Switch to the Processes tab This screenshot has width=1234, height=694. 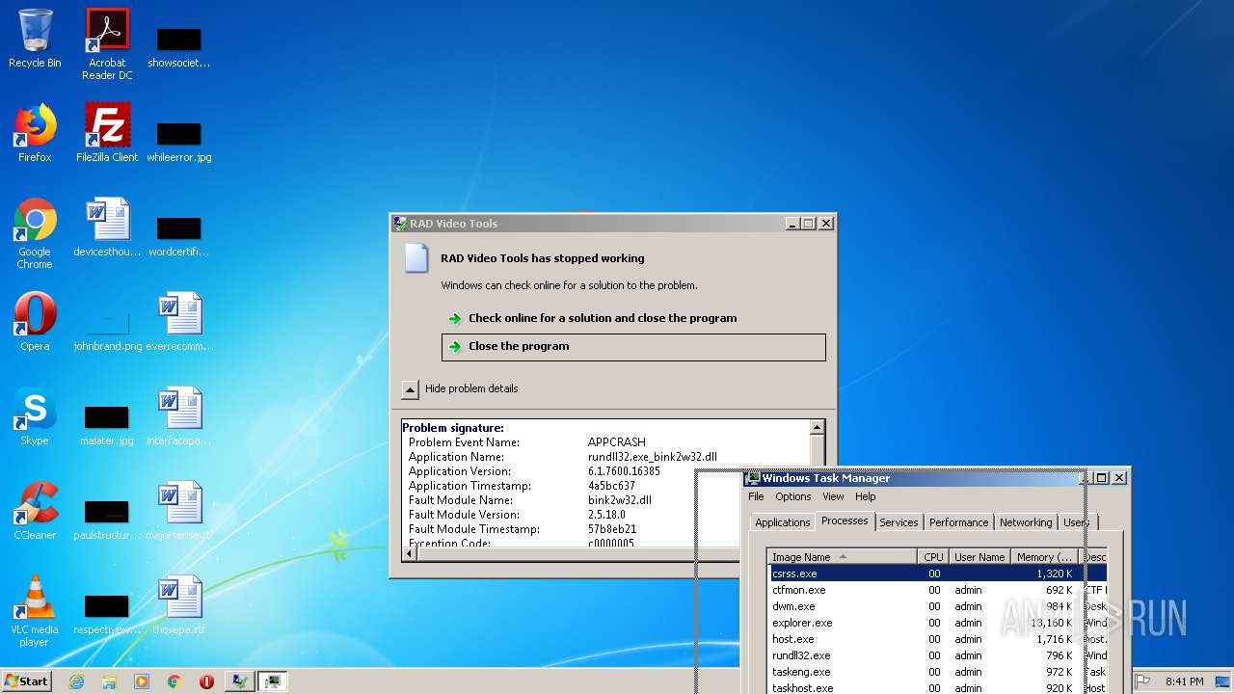(845, 520)
